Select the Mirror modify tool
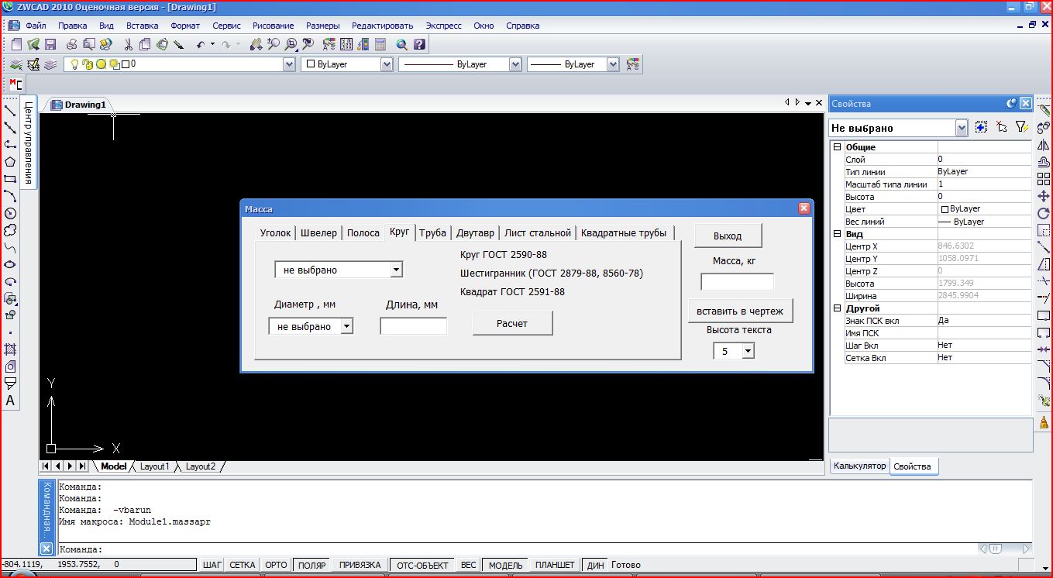The height and width of the screenshot is (578, 1053). (1044, 146)
